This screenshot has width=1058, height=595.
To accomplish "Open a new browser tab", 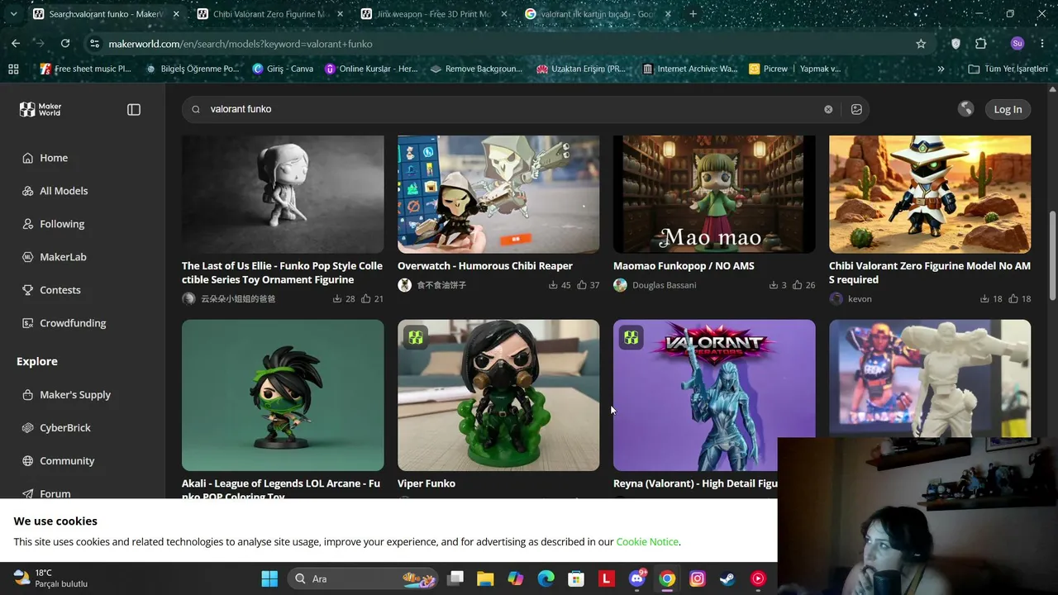I will [693, 14].
